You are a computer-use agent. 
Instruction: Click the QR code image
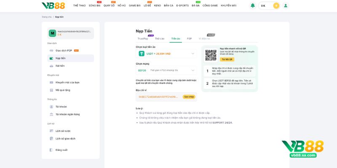coord(211,55)
